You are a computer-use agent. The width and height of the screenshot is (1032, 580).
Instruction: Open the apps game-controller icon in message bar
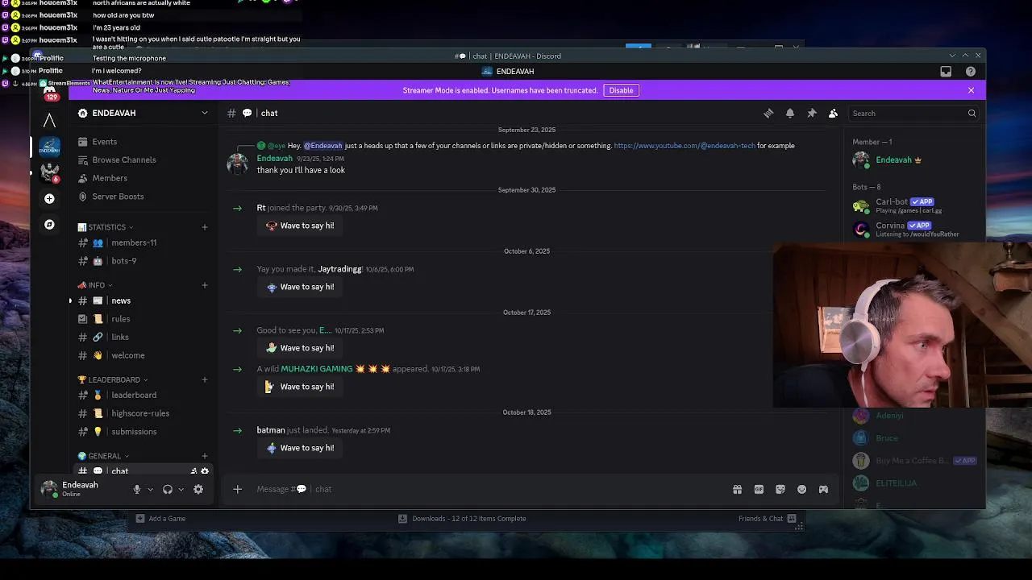click(823, 489)
